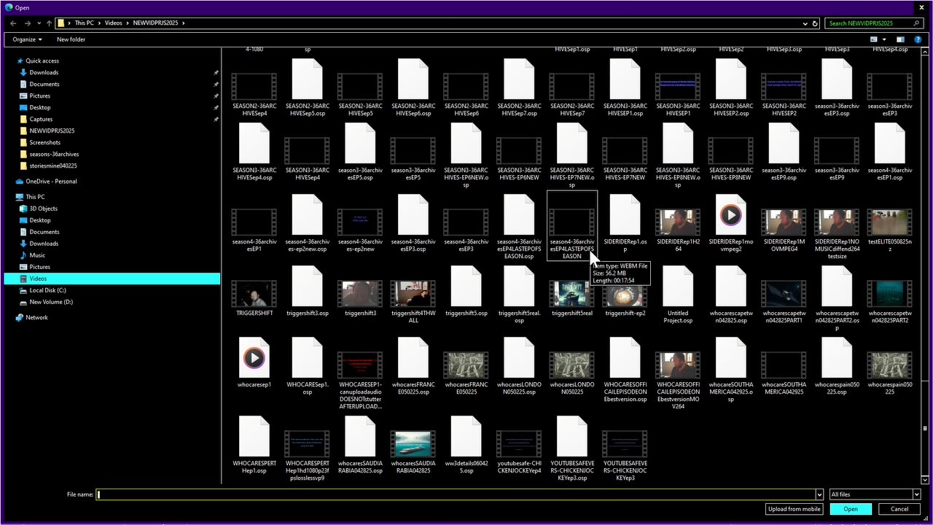
Task: Select triggershift5real.osp document icon
Action: 519,286
